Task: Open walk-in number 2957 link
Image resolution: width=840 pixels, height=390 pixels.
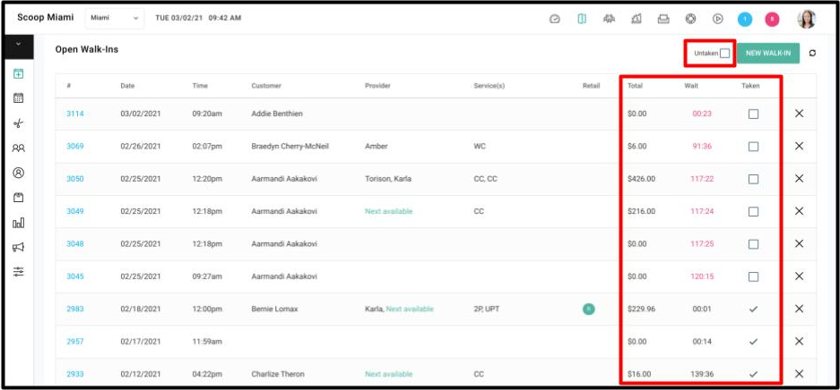Action: (x=75, y=342)
